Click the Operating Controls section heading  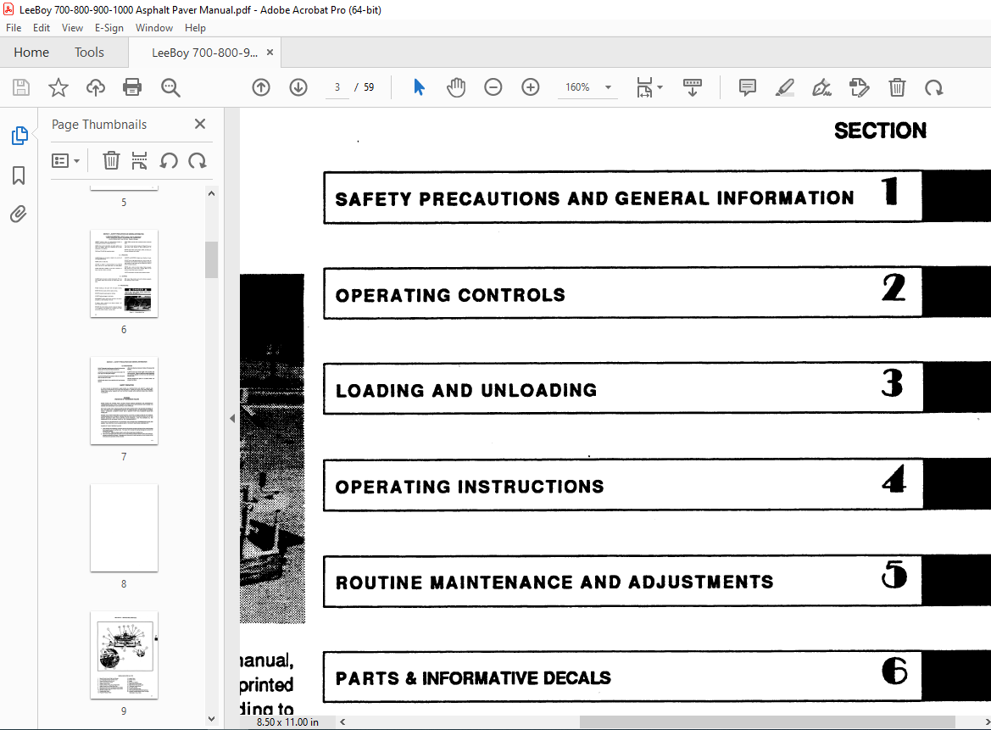click(451, 295)
